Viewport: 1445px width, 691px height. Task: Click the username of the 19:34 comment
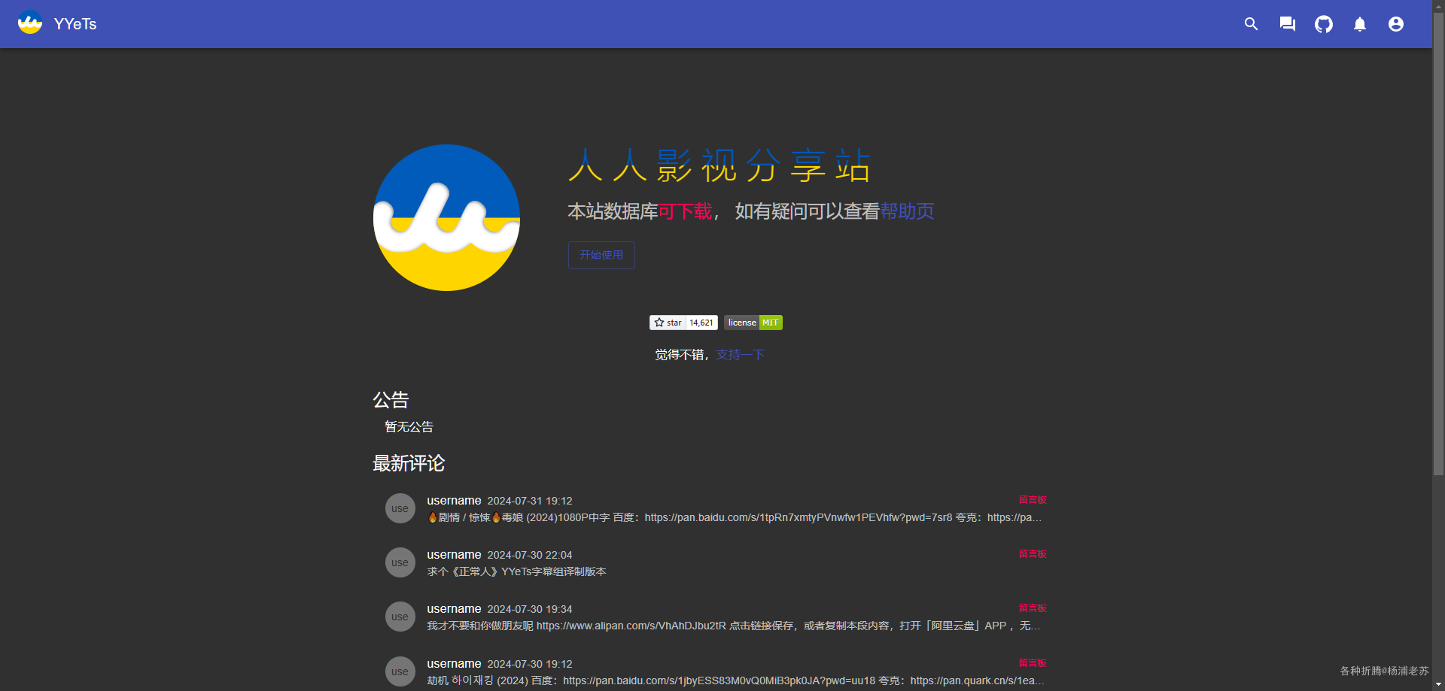(454, 609)
